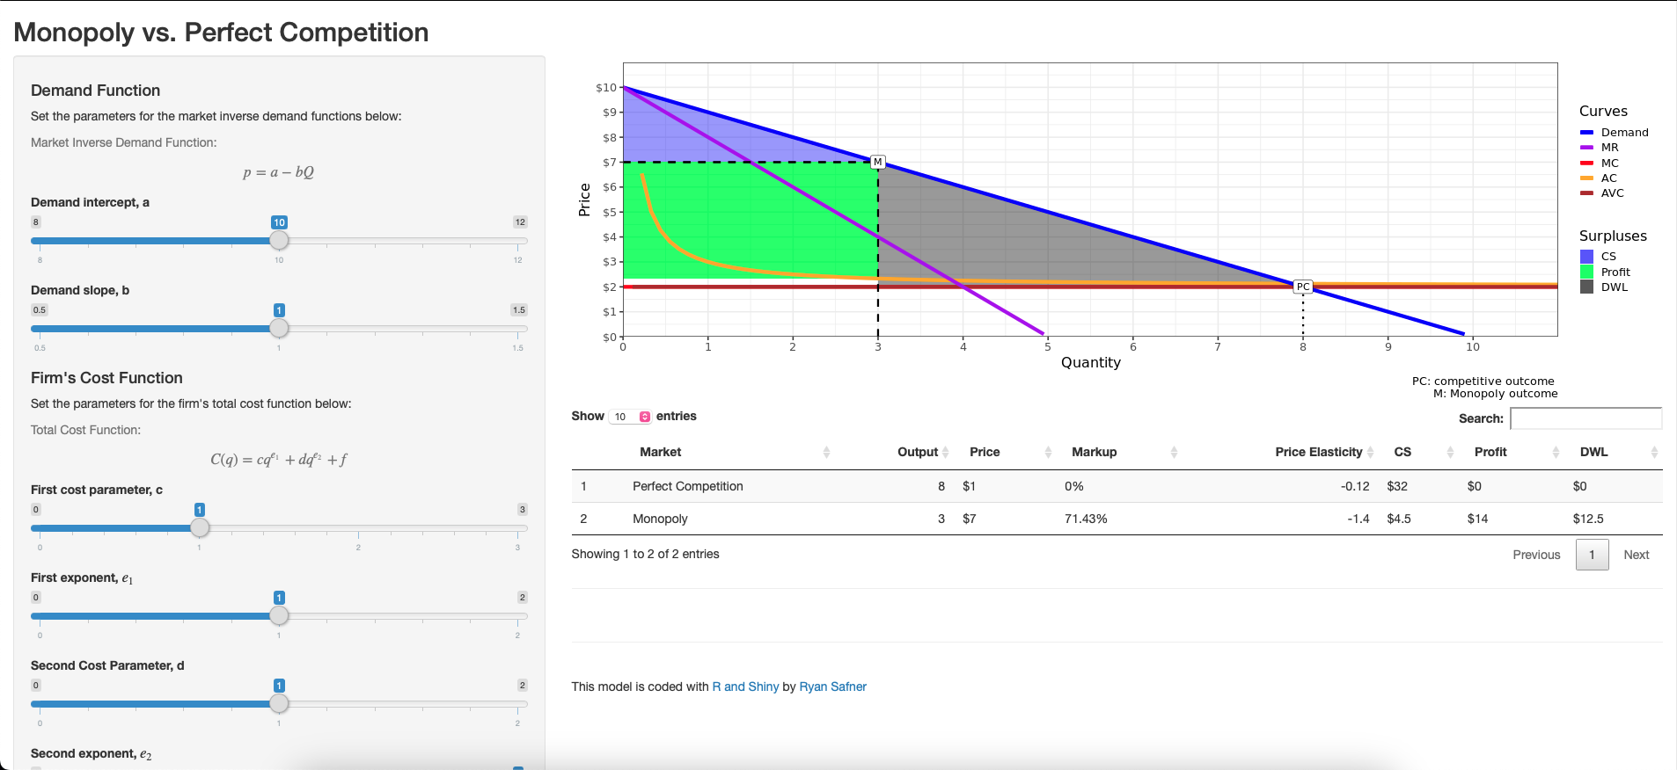Open the Ryan Safner link
This screenshot has height=770, width=1677.
click(x=832, y=686)
